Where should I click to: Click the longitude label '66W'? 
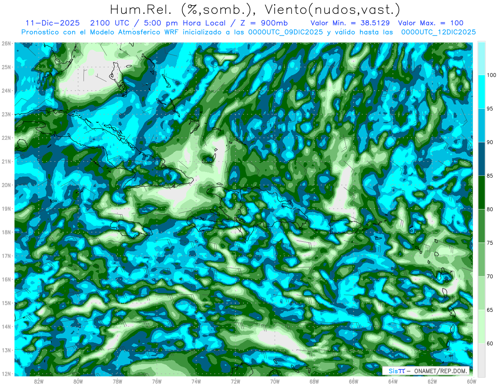click(353, 381)
